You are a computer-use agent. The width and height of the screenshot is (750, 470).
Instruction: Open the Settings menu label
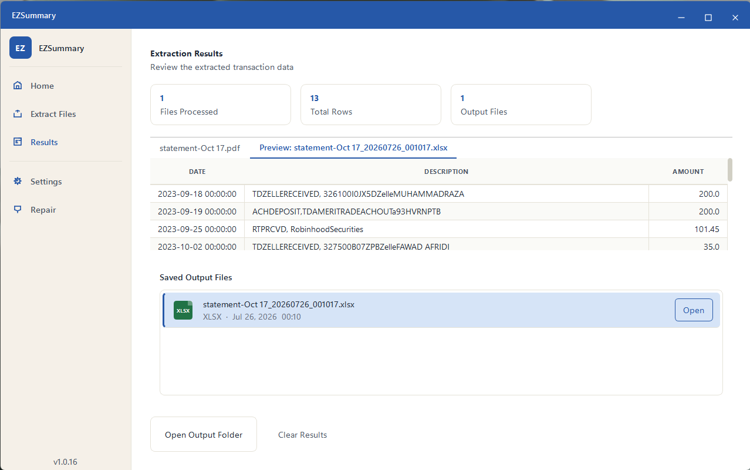click(46, 182)
